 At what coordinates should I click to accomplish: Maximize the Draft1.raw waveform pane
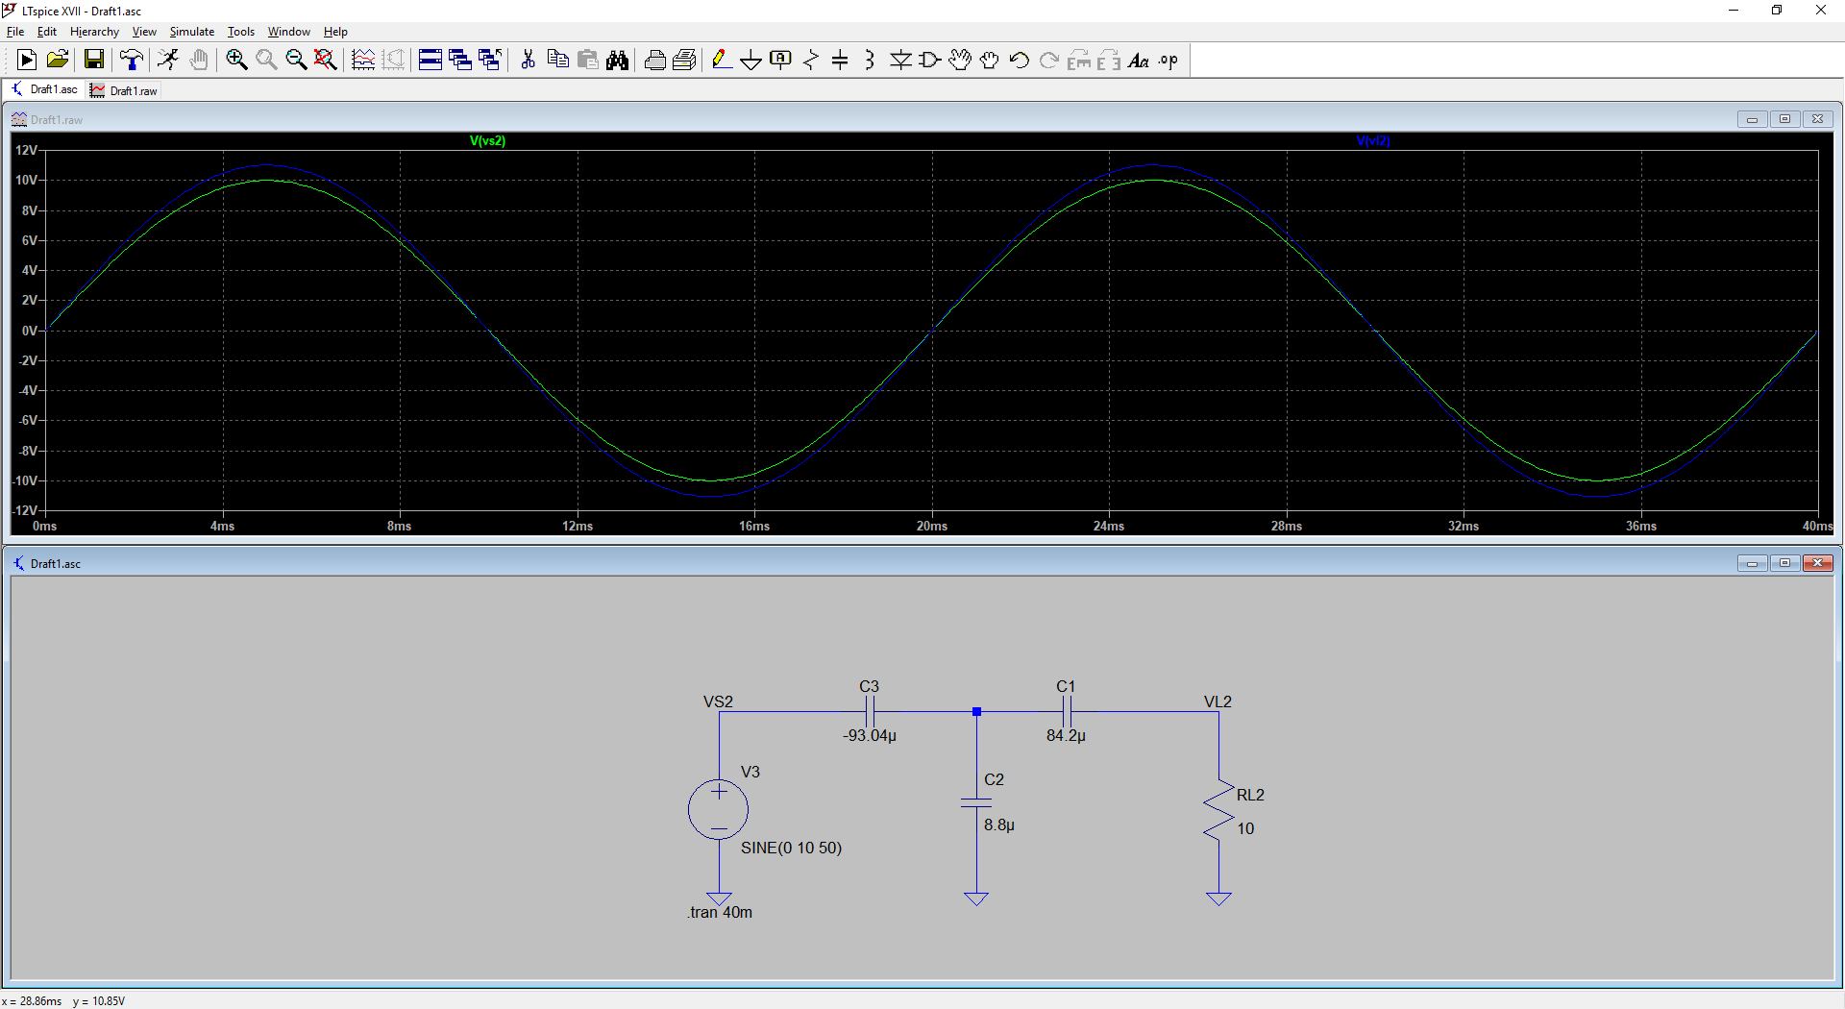point(1784,119)
